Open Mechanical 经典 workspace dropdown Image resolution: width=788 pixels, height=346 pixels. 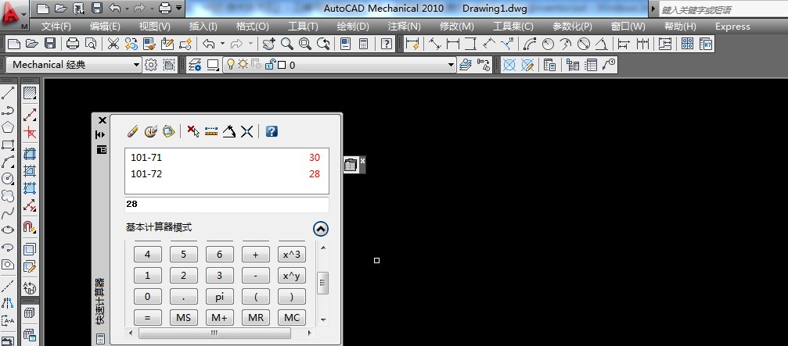click(x=136, y=65)
